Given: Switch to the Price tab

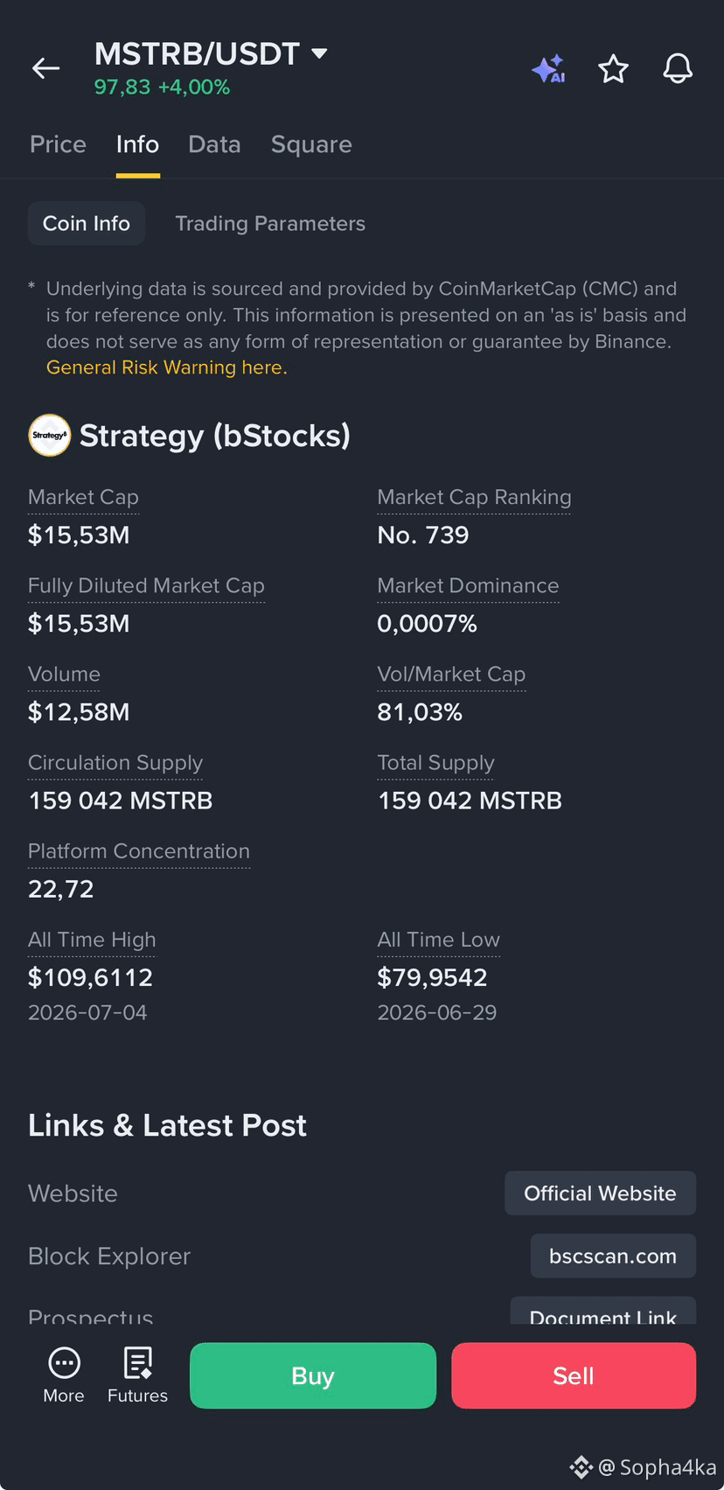Looking at the screenshot, I should pos(58,144).
